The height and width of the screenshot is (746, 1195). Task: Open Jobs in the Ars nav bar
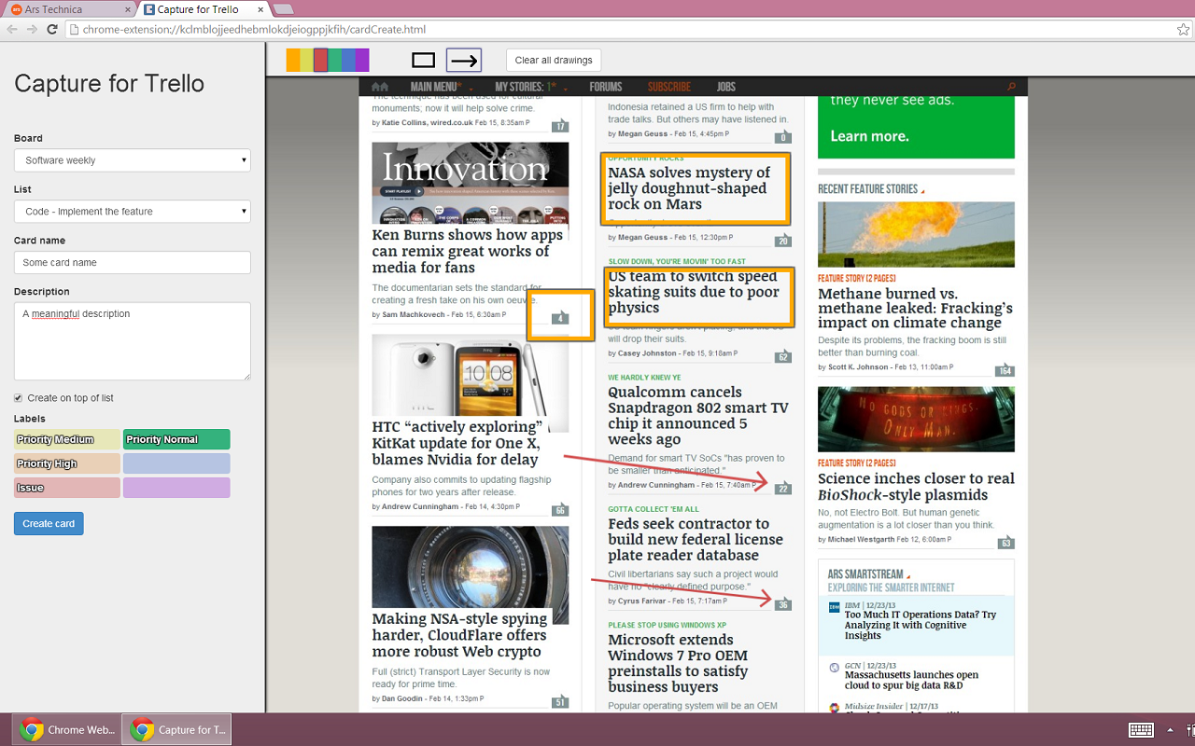point(726,87)
